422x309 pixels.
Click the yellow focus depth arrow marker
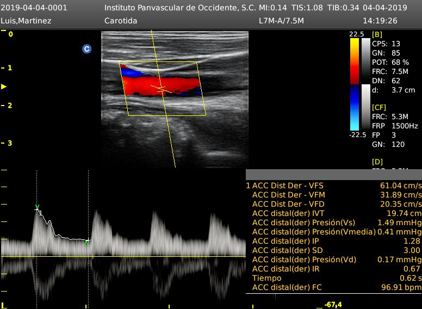click(x=4, y=86)
